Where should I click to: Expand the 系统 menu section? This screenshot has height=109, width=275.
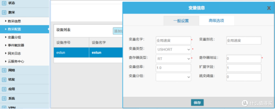[x=24, y=99]
